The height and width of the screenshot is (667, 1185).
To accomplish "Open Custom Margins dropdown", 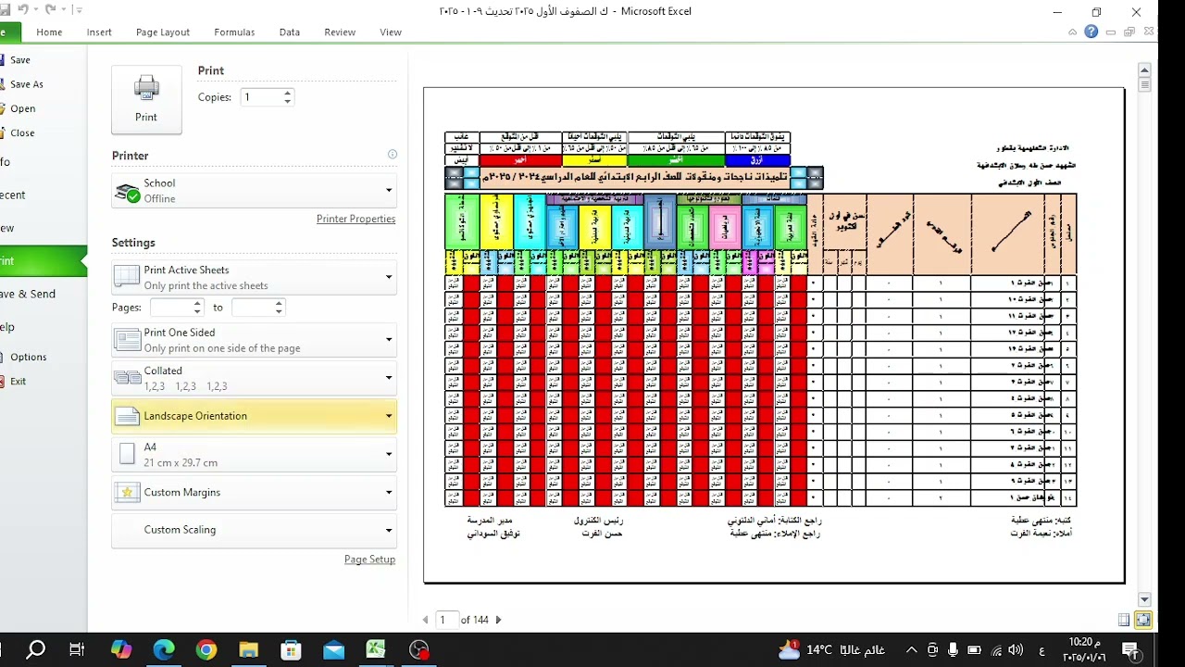I will [254, 492].
